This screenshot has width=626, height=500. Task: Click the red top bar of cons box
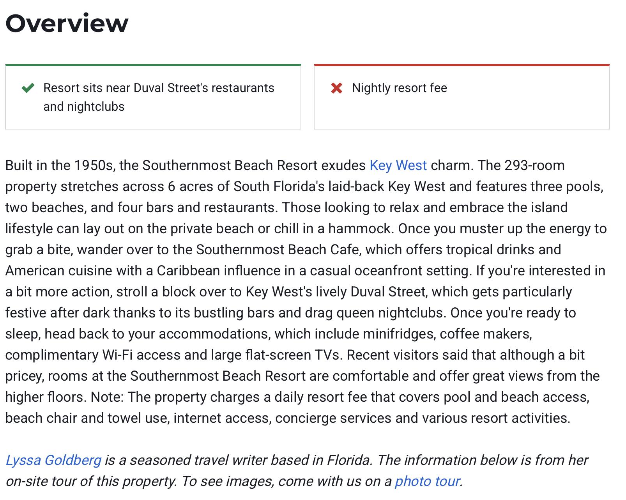pyautogui.click(x=462, y=65)
